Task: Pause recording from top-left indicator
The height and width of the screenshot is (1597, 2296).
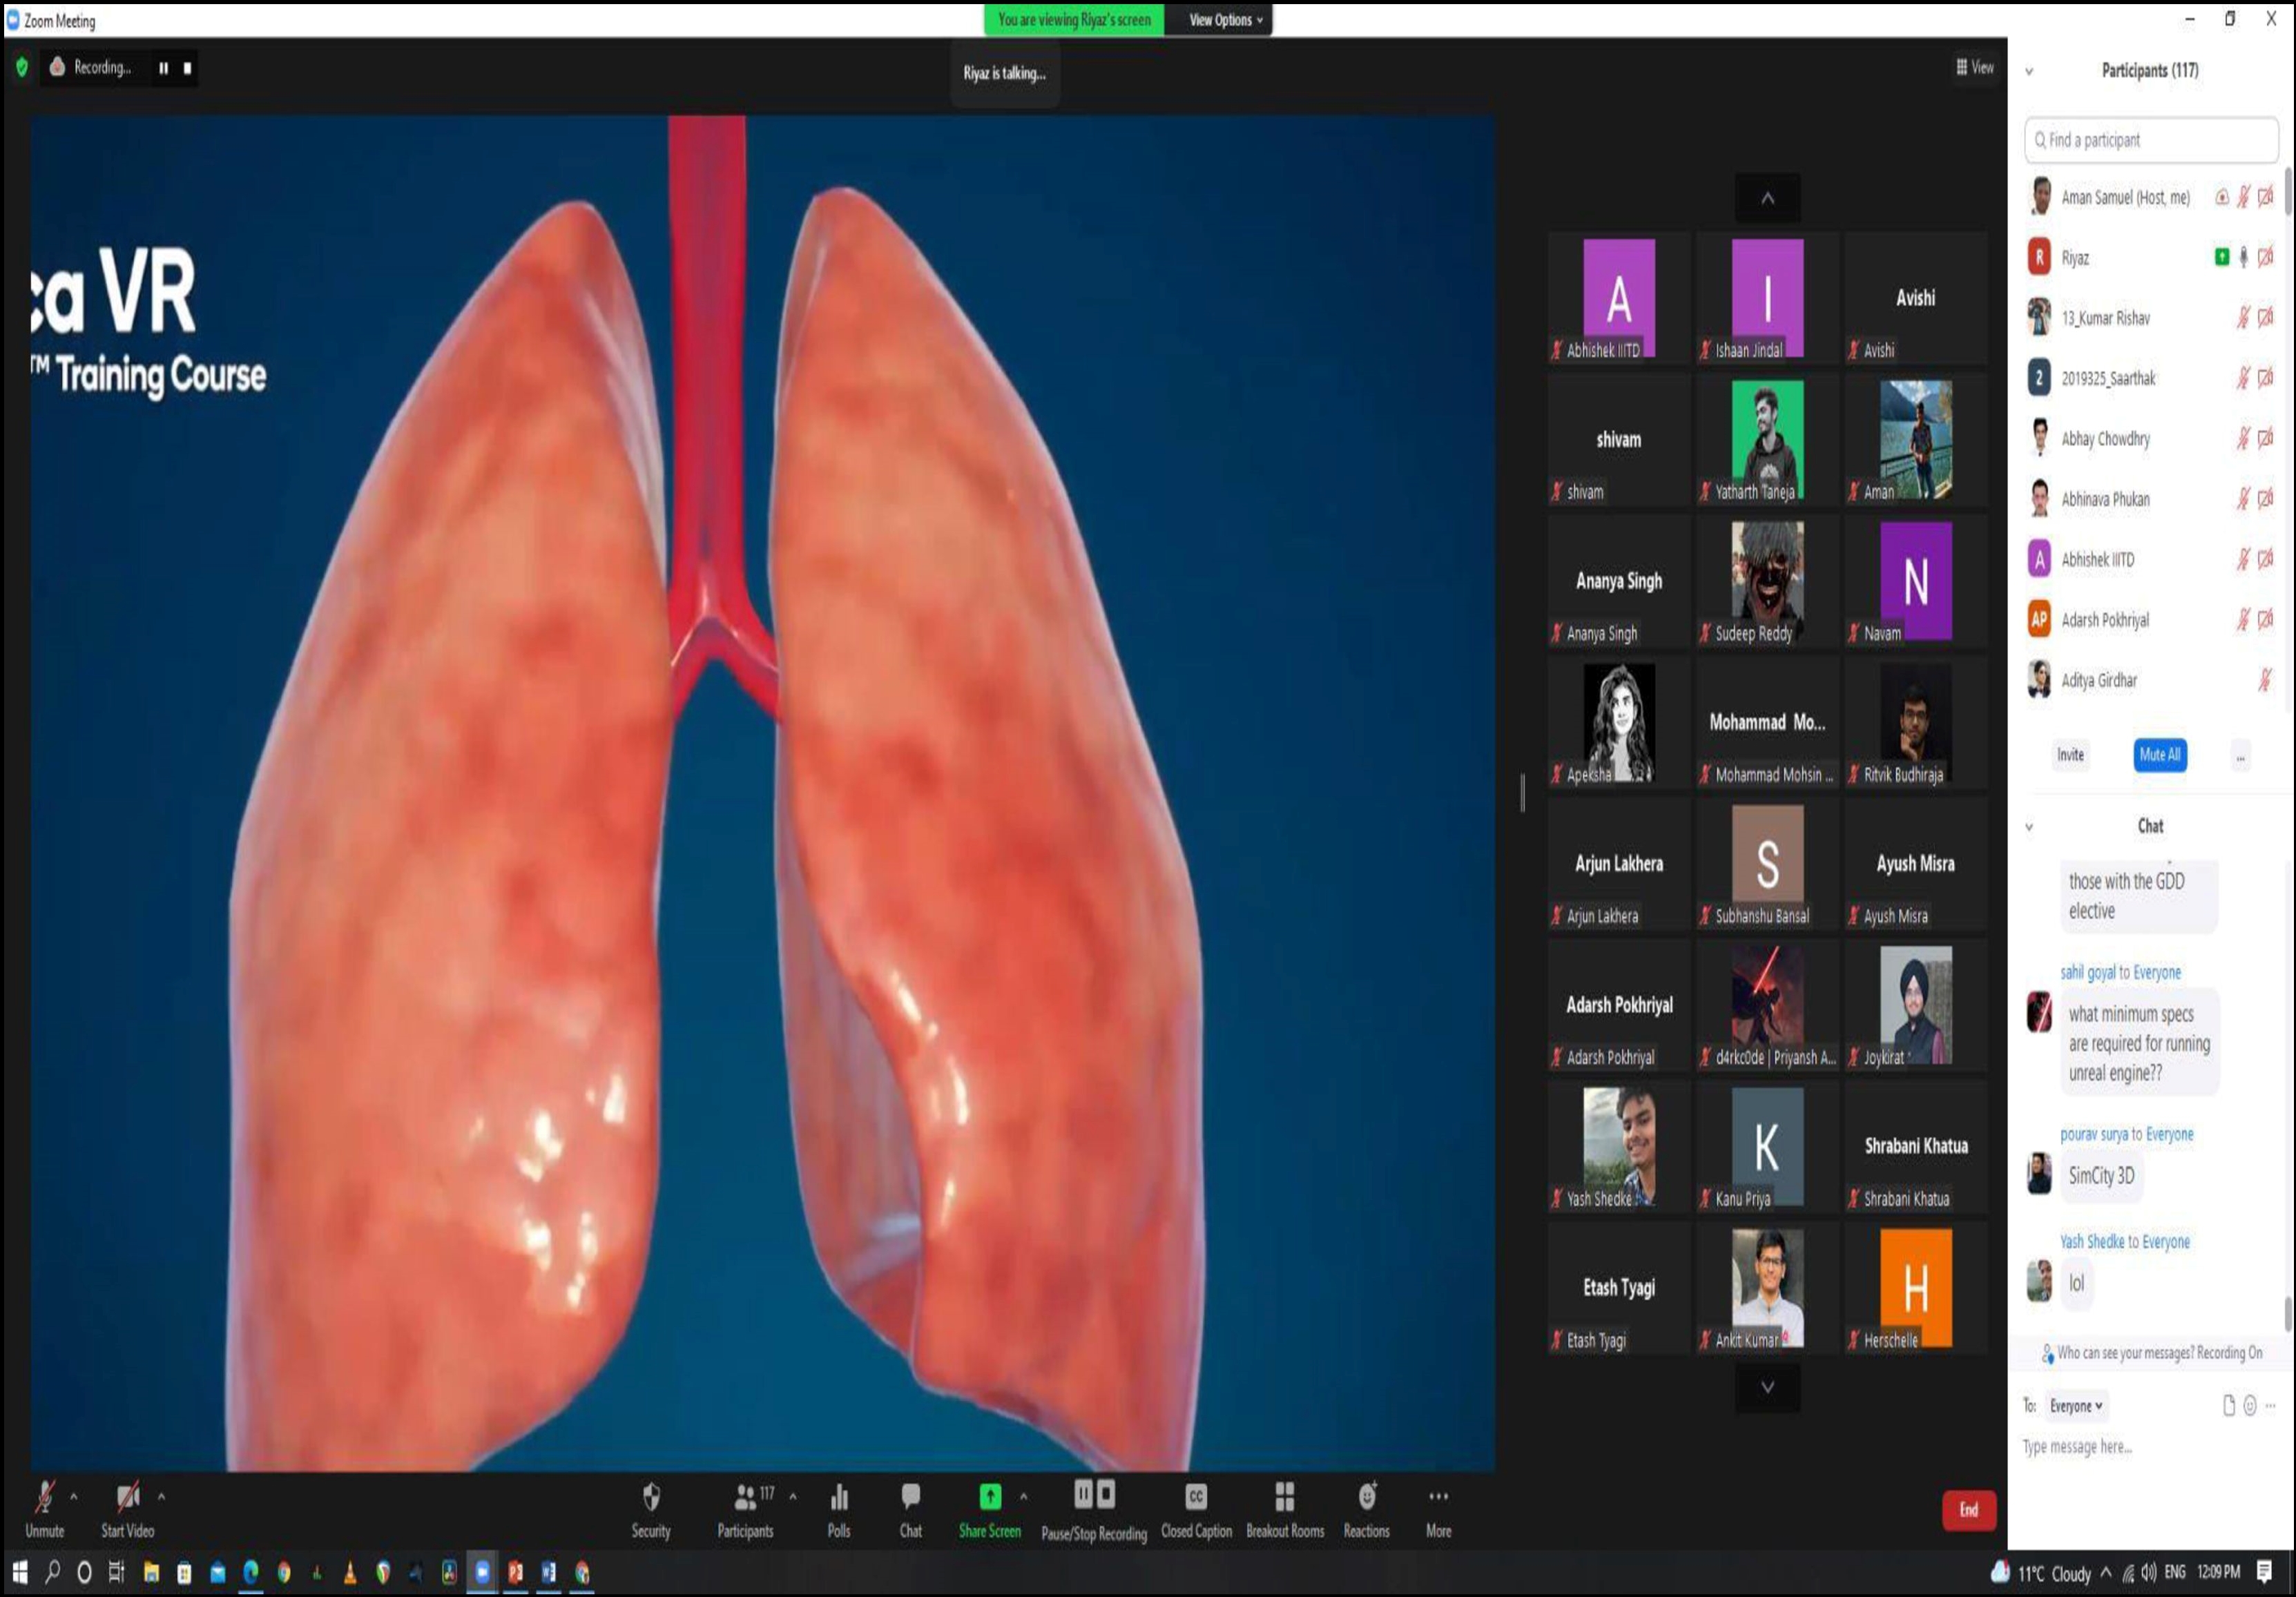Action: (x=163, y=68)
